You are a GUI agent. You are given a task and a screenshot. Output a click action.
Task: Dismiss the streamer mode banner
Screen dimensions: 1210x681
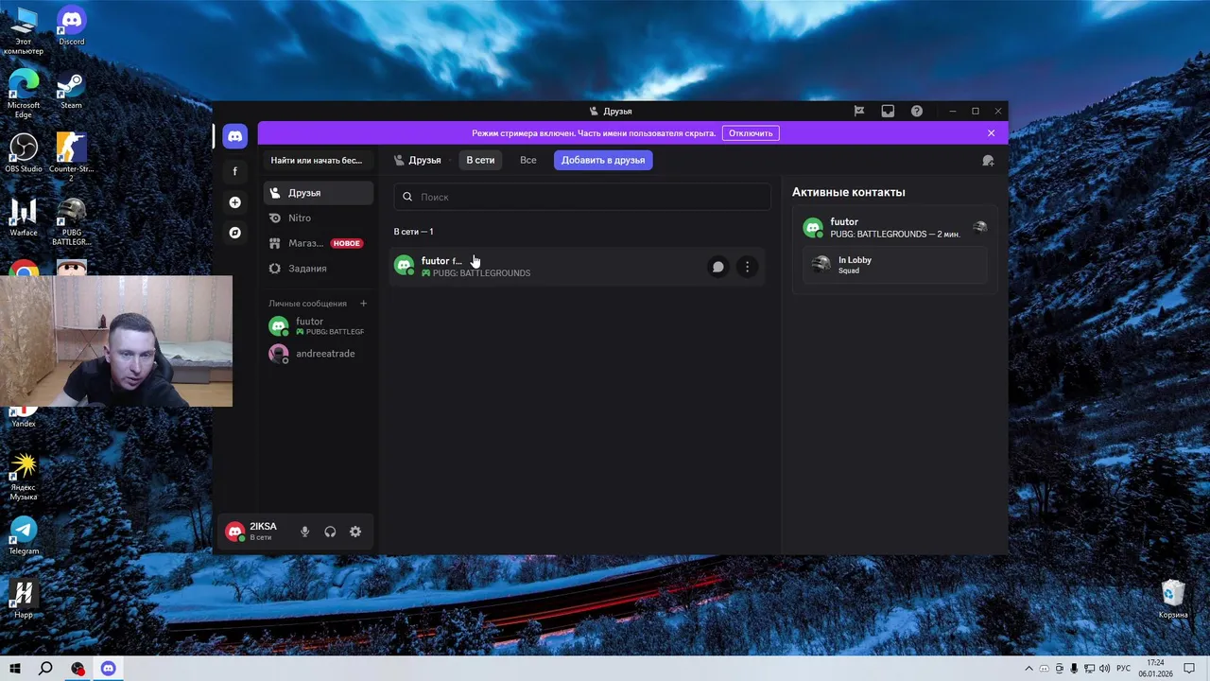(x=991, y=133)
